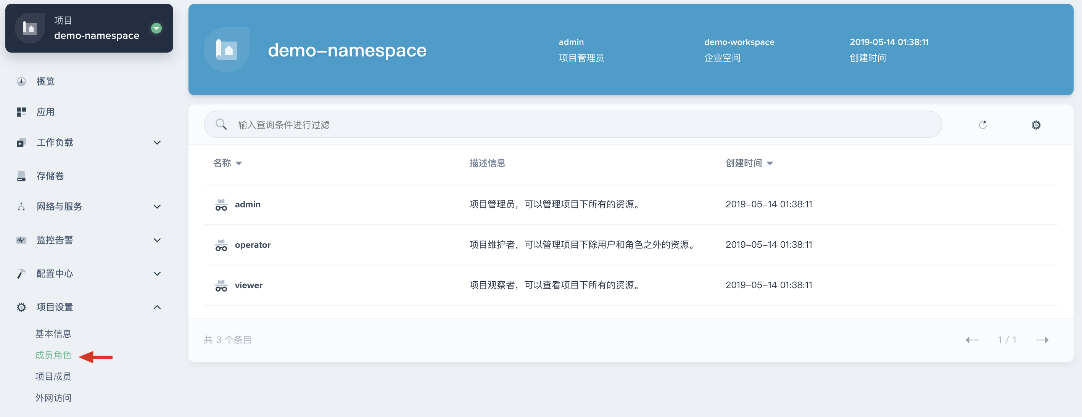Screen dimensions: 1082x417
Task: Focus the 输入查询条件进行过滤 search field
Action: pyautogui.click(x=573, y=124)
